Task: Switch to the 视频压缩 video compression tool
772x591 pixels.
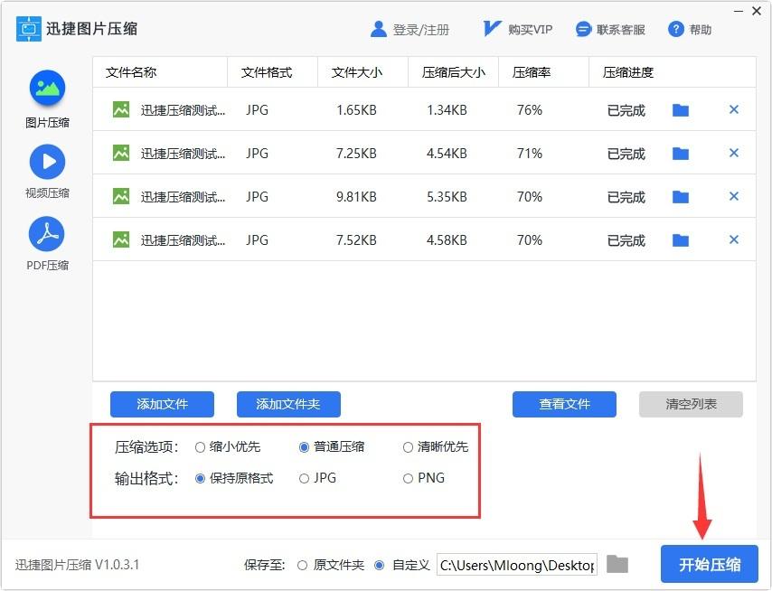Action: pos(47,172)
